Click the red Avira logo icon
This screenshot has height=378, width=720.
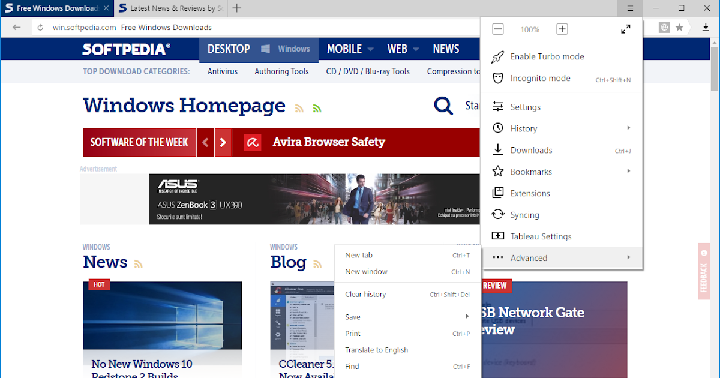[252, 143]
